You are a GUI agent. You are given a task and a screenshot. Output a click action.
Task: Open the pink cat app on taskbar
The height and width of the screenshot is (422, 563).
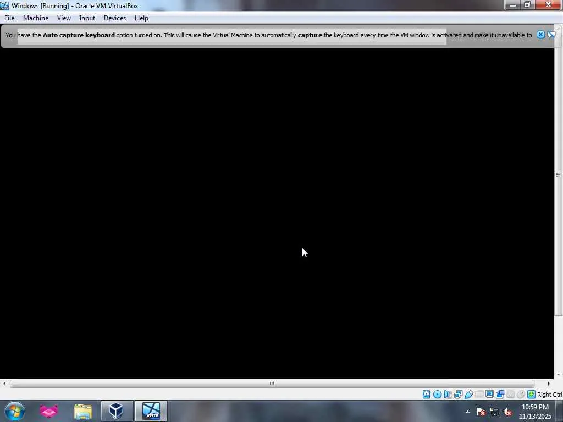click(x=49, y=411)
